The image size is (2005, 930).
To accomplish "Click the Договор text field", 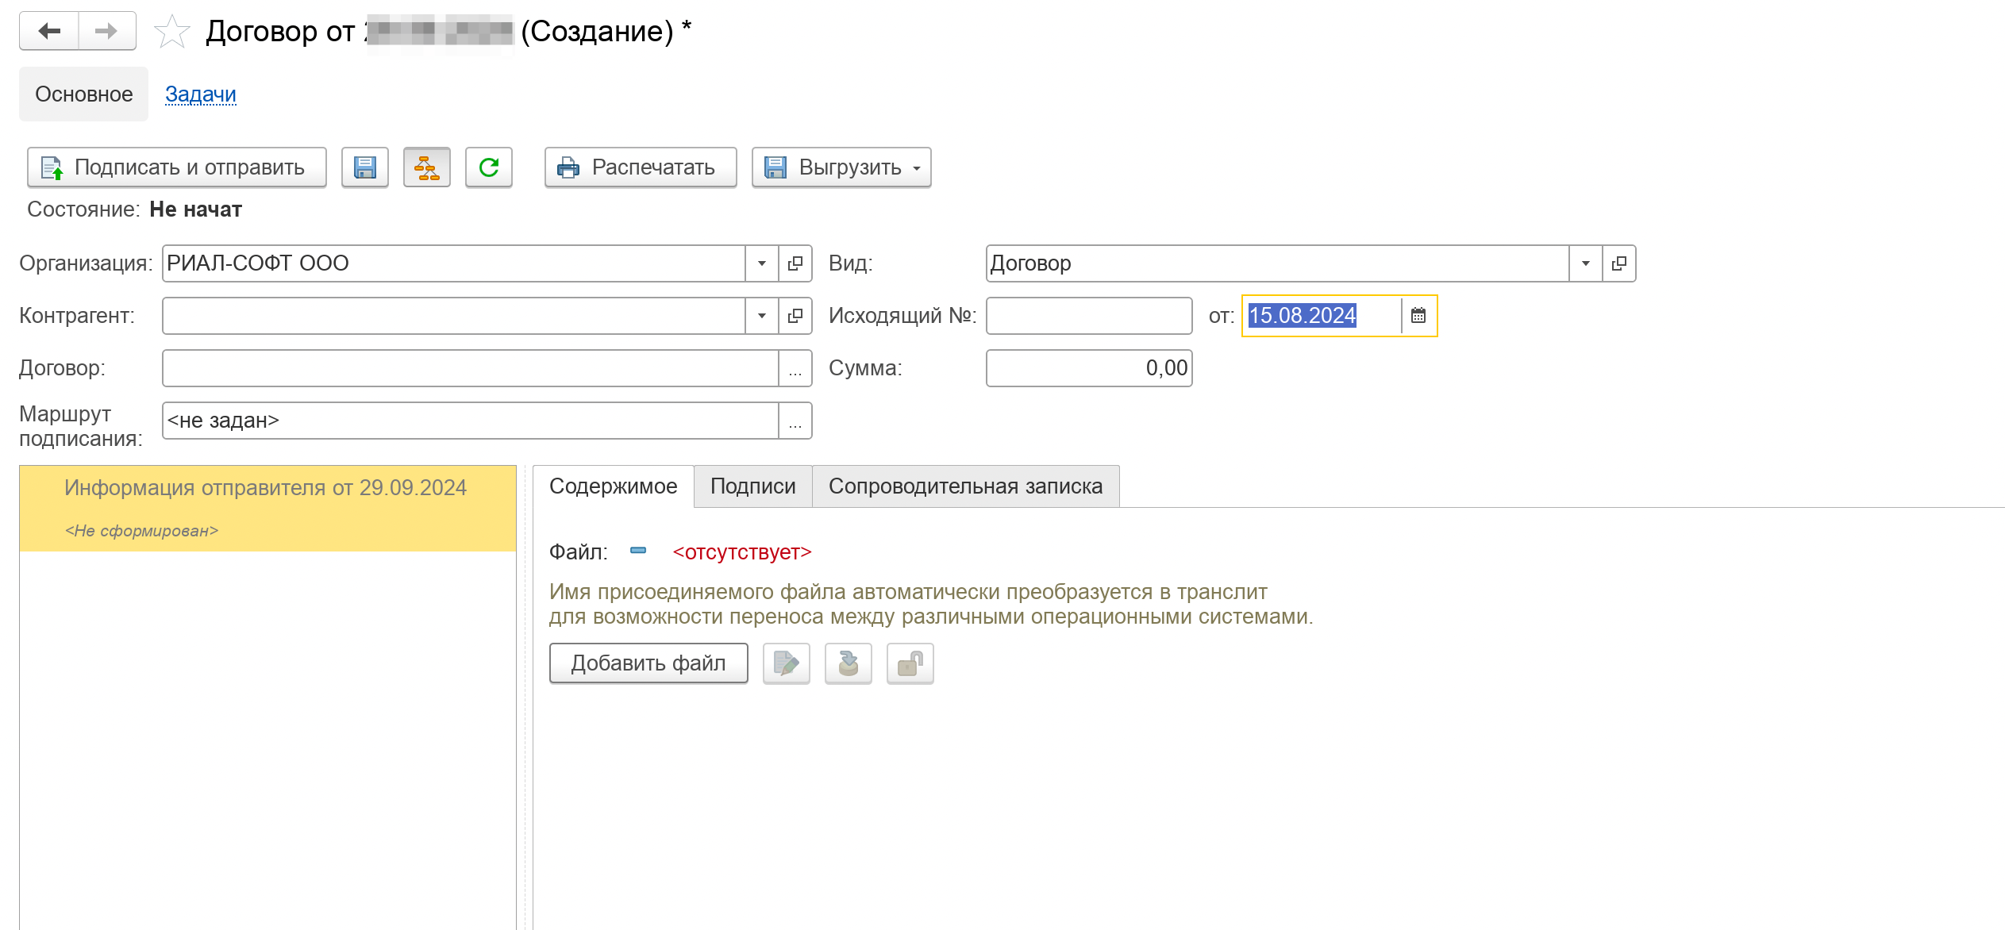I will click(x=471, y=368).
